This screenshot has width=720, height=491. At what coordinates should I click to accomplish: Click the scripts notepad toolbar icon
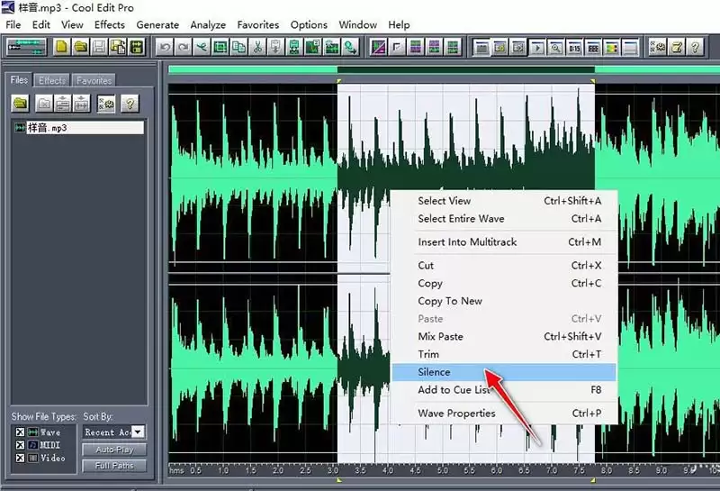pos(677,47)
